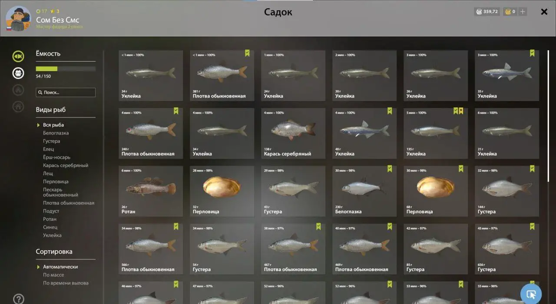Sort by catch time По времени вылова
This screenshot has height=304, width=556.
pyautogui.click(x=66, y=283)
